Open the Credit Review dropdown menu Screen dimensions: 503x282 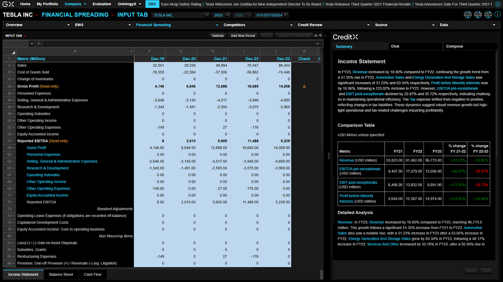point(333,25)
